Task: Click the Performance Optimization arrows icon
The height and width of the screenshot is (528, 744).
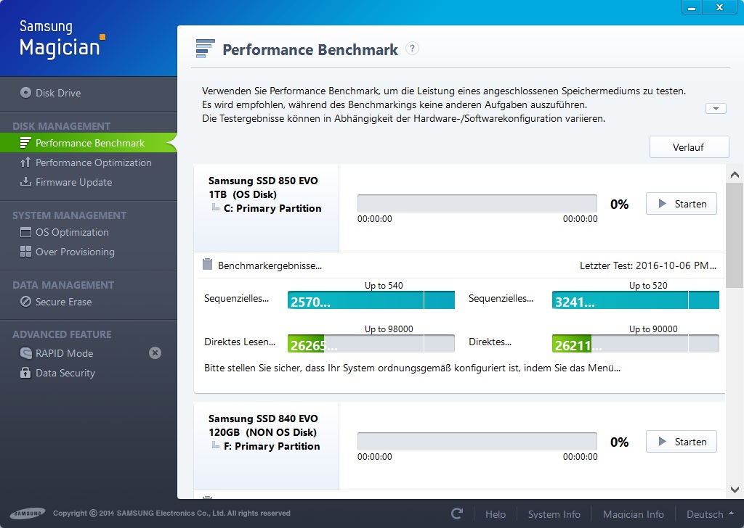Action: 25,162
